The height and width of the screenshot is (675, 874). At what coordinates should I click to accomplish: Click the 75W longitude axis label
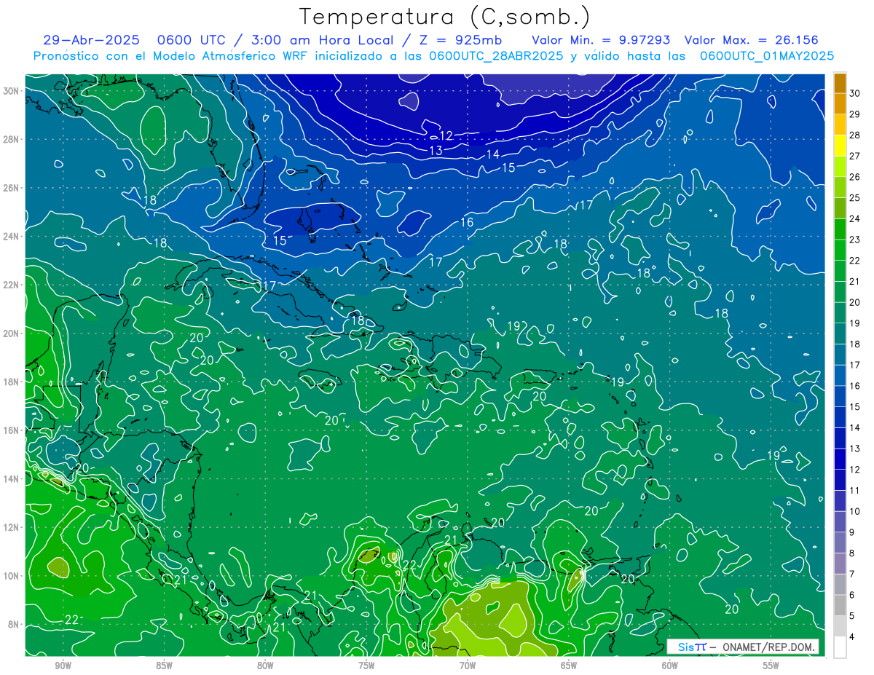(x=366, y=666)
